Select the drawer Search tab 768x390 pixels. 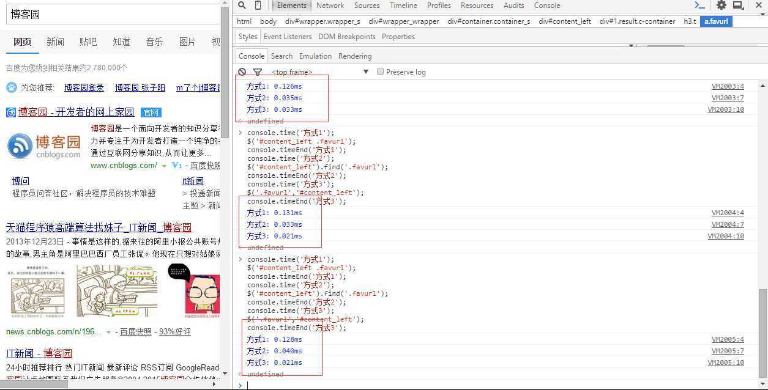[281, 56]
